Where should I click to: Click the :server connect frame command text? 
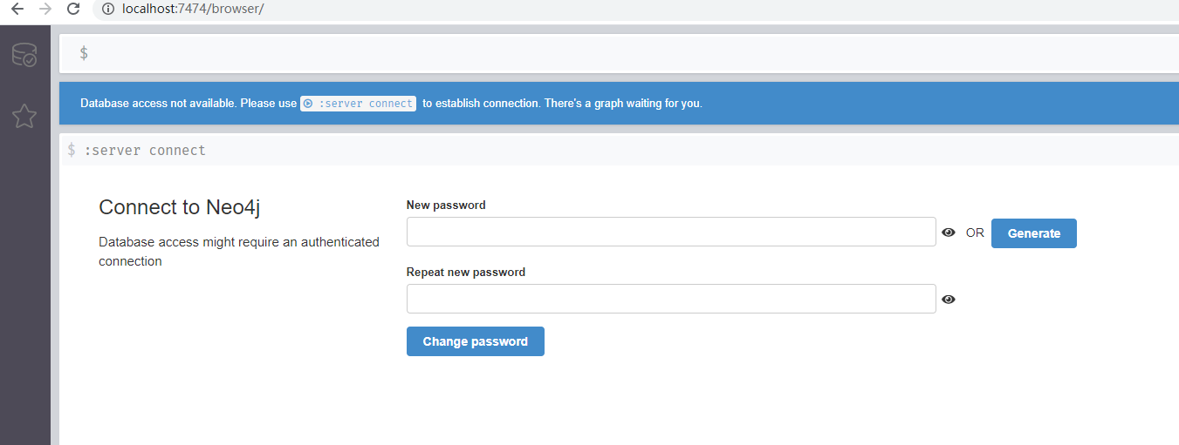click(145, 151)
